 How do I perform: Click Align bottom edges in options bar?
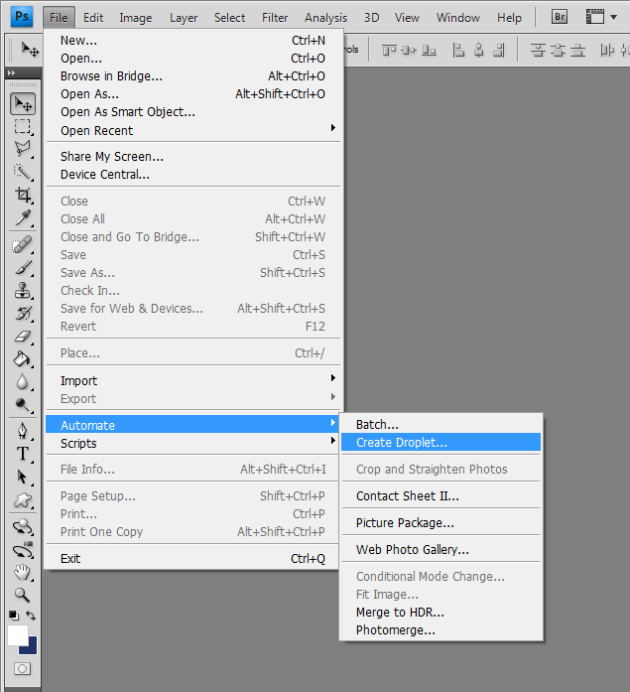[x=429, y=51]
